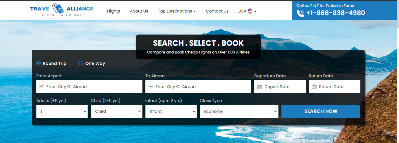Open the Top Destinations menu
This screenshot has width=399, height=143.
[x=177, y=11]
